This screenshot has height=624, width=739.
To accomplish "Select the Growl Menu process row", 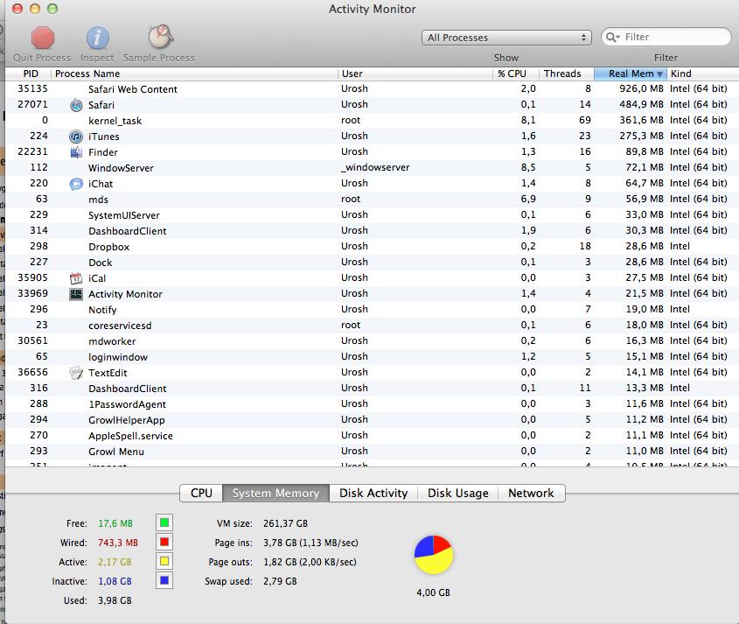I will pos(372,452).
